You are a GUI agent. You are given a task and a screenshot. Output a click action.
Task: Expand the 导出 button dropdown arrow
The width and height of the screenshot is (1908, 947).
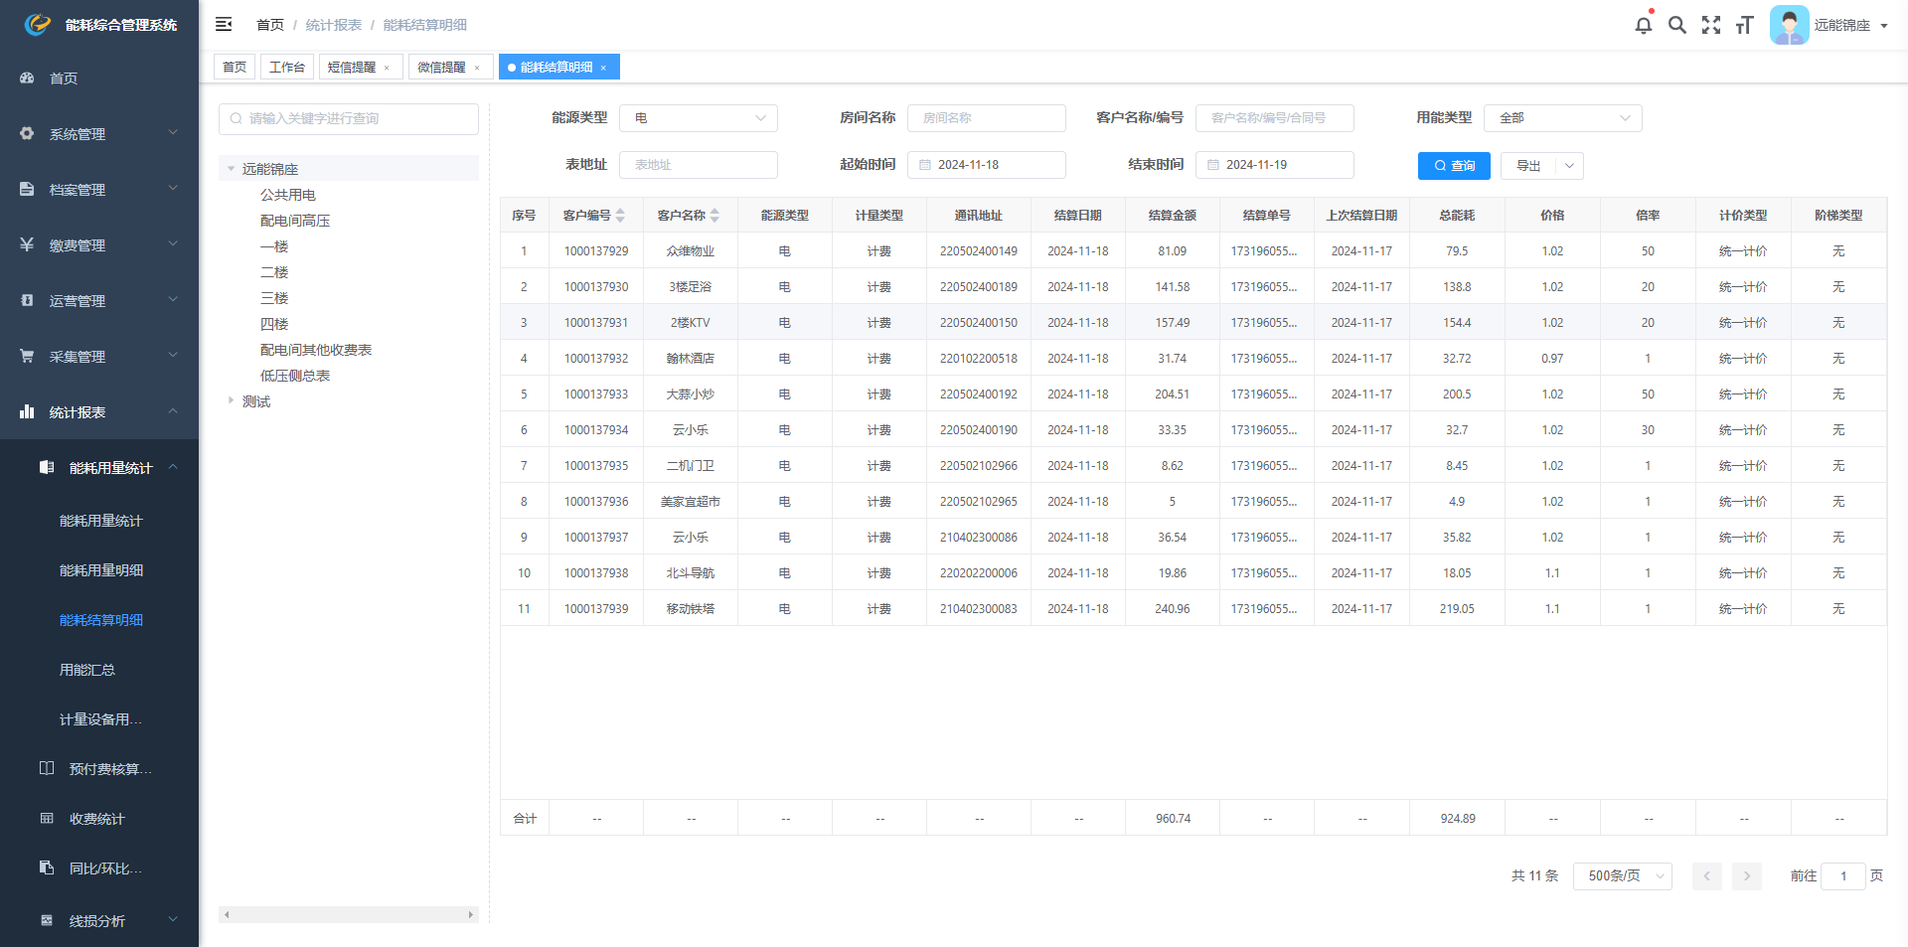pyautogui.click(x=1569, y=166)
